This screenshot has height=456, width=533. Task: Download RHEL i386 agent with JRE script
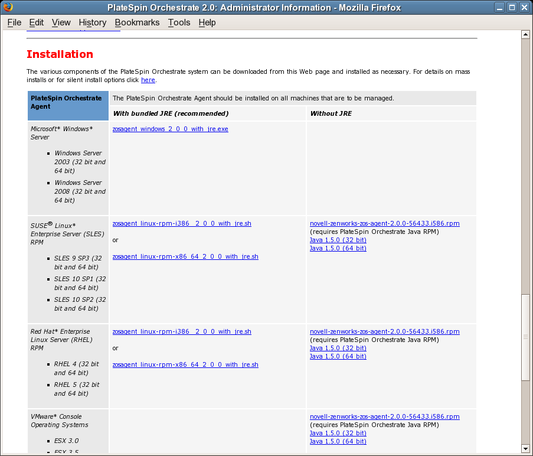(x=182, y=331)
